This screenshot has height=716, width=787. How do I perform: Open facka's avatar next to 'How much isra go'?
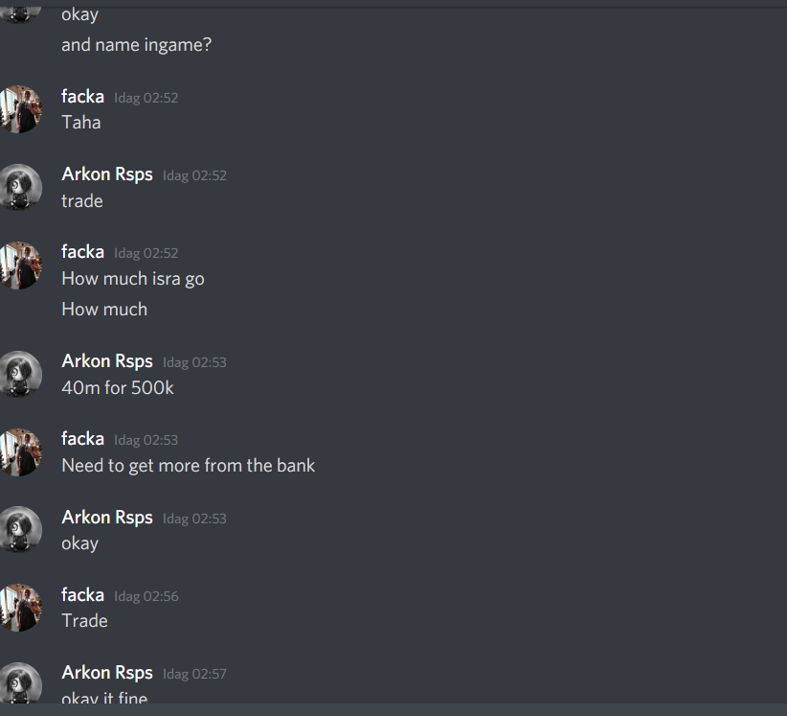[x=19, y=266]
